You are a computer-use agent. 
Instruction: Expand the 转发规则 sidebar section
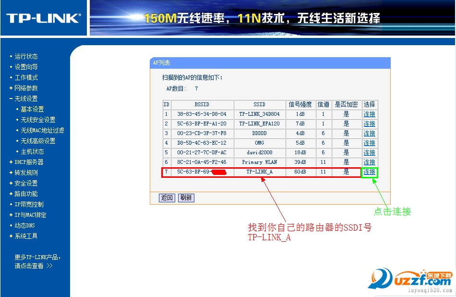pos(26,173)
